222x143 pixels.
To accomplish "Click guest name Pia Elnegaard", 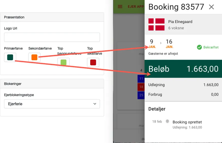I will [x=180, y=22].
